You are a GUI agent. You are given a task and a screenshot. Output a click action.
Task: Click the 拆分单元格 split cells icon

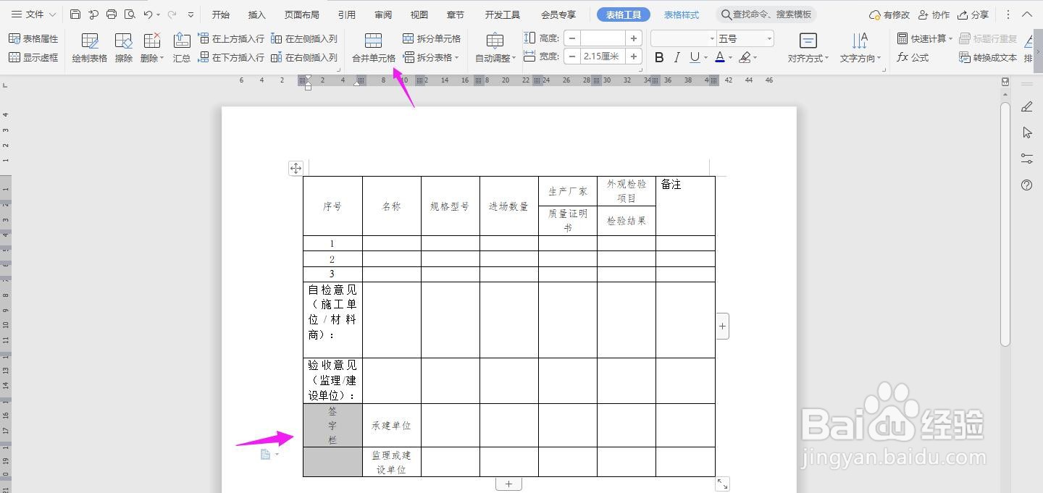[x=432, y=38]
